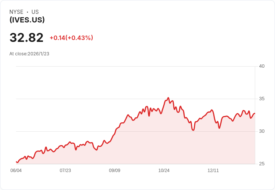Click the 32.82 current price
Screen dimensions: 275x190
pos(27,38)
